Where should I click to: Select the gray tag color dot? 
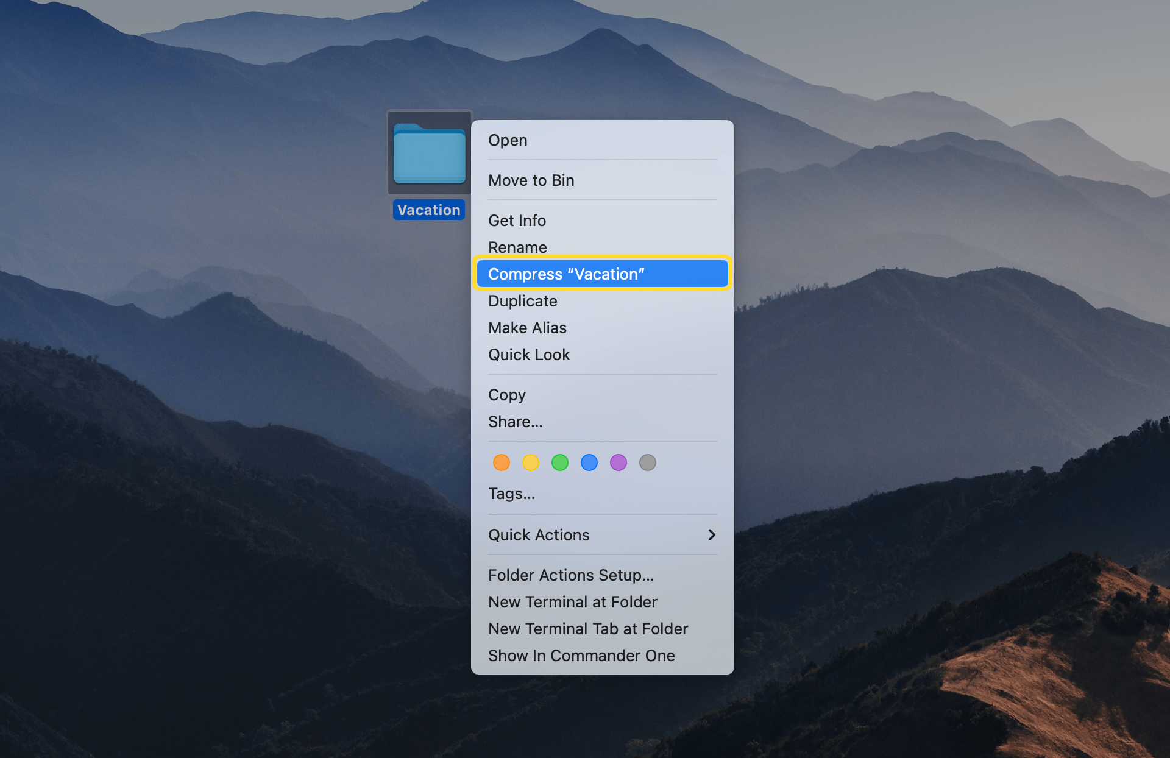[x=648, y=463]
